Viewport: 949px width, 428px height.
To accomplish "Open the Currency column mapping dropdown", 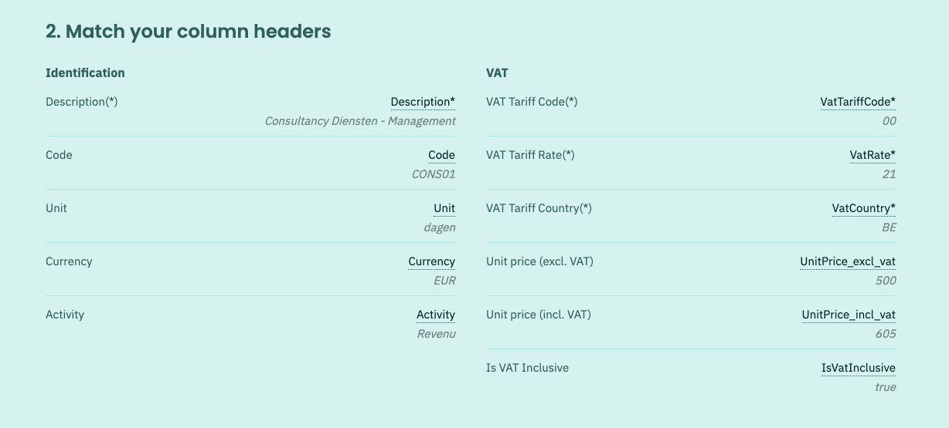I will [x=431, y=261].
